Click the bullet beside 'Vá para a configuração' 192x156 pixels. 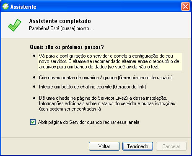point(34,56)
